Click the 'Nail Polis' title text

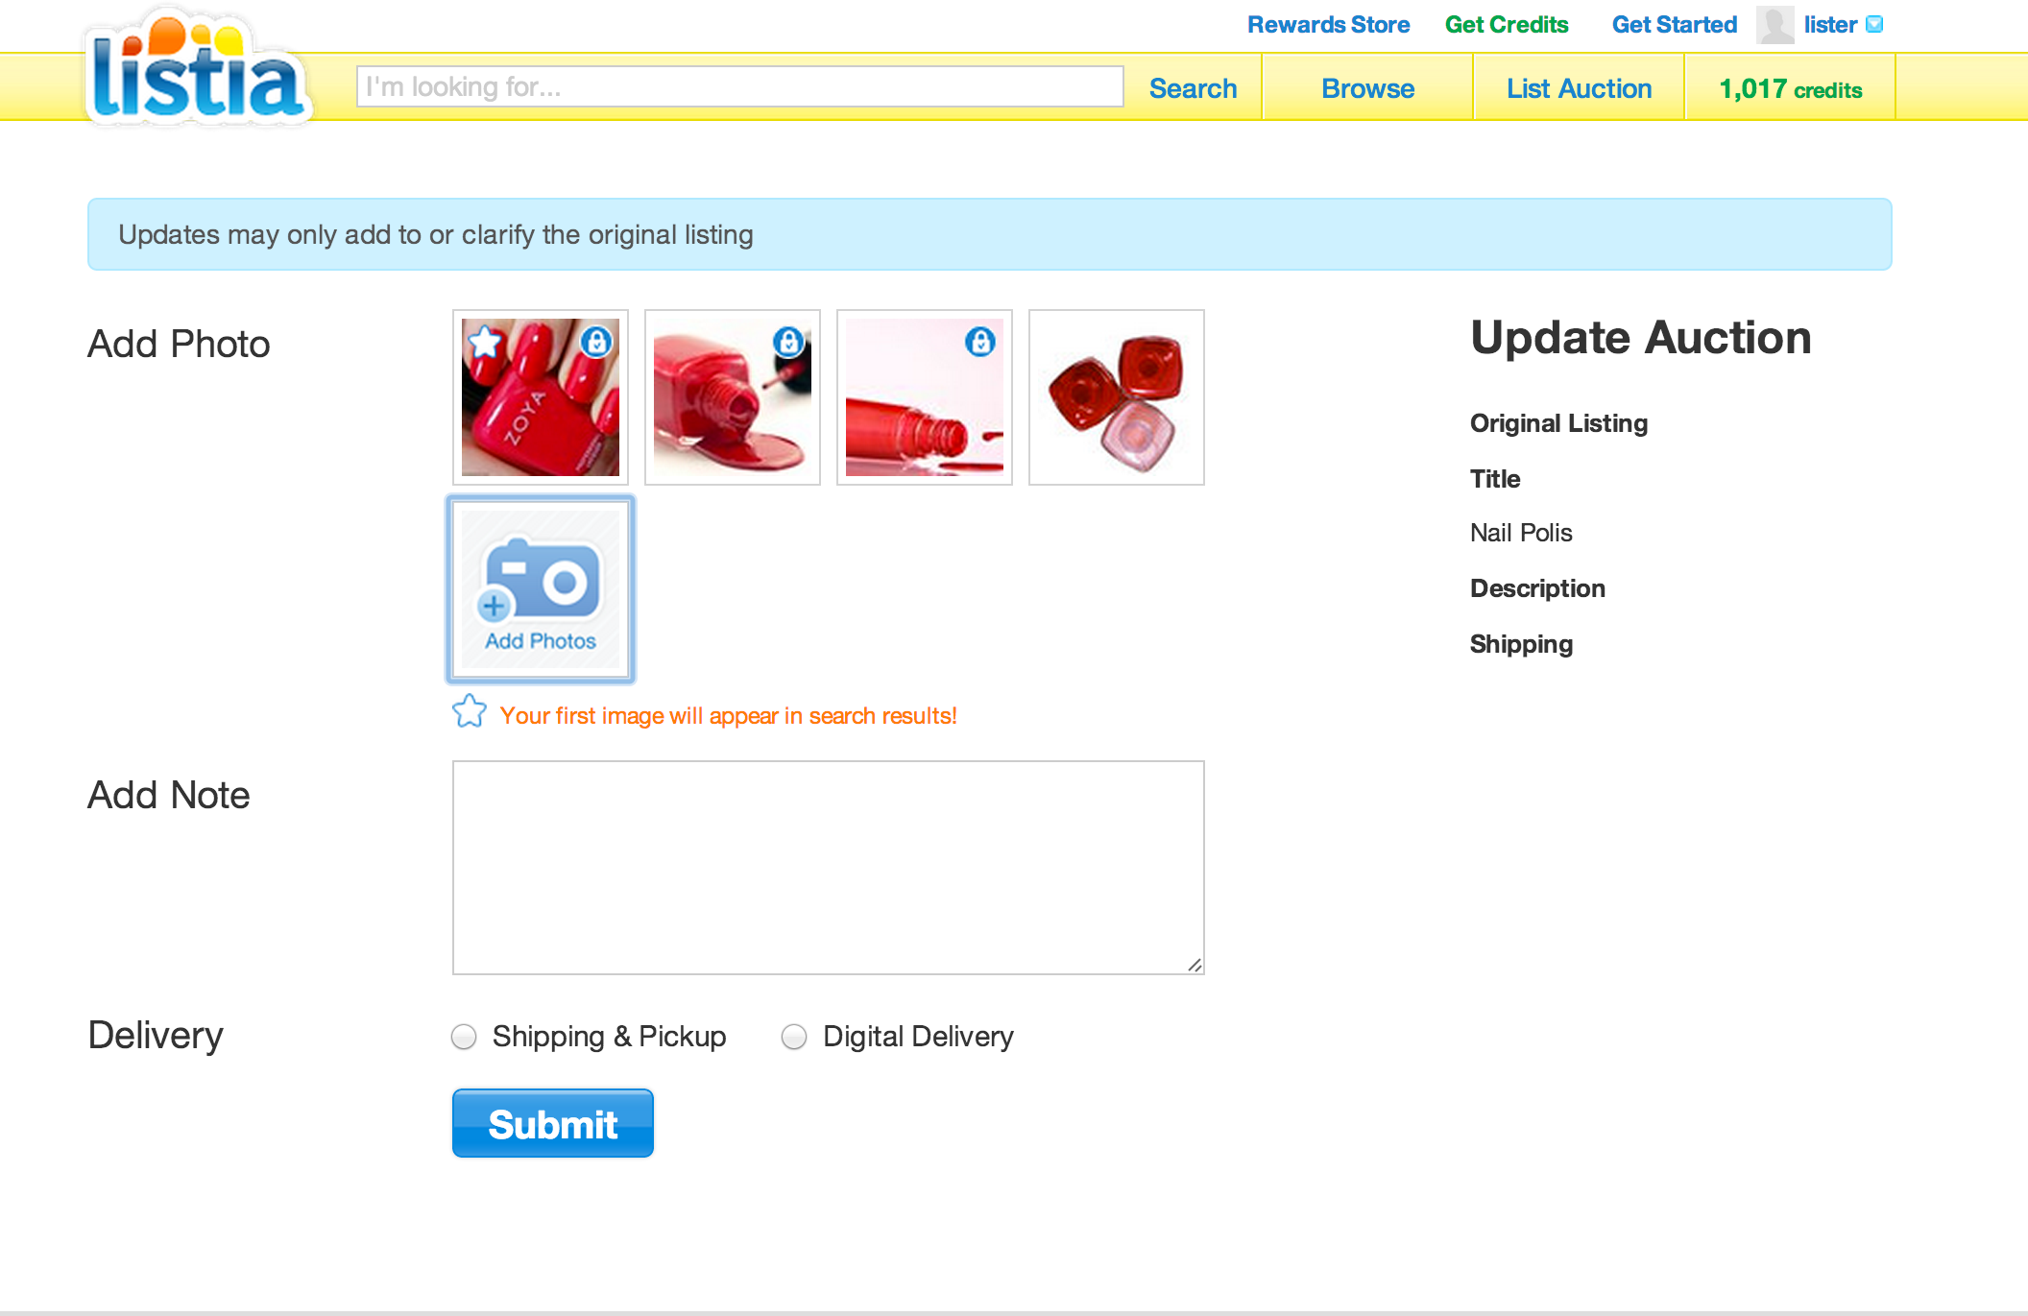pyautogui.click(x=1521, y=533)
